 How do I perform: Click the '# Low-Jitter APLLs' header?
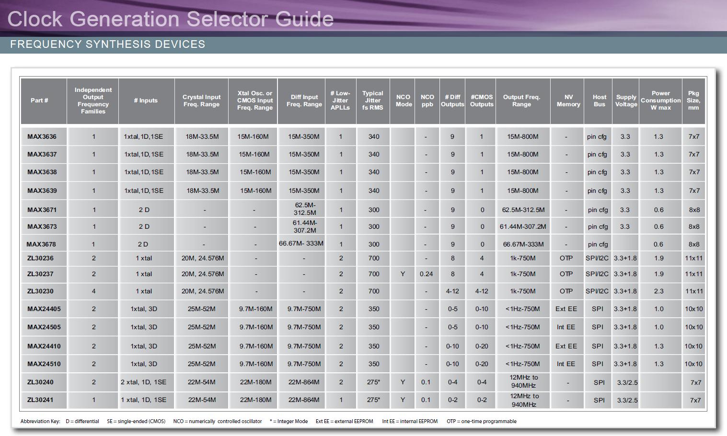click(x=340, y=101)
